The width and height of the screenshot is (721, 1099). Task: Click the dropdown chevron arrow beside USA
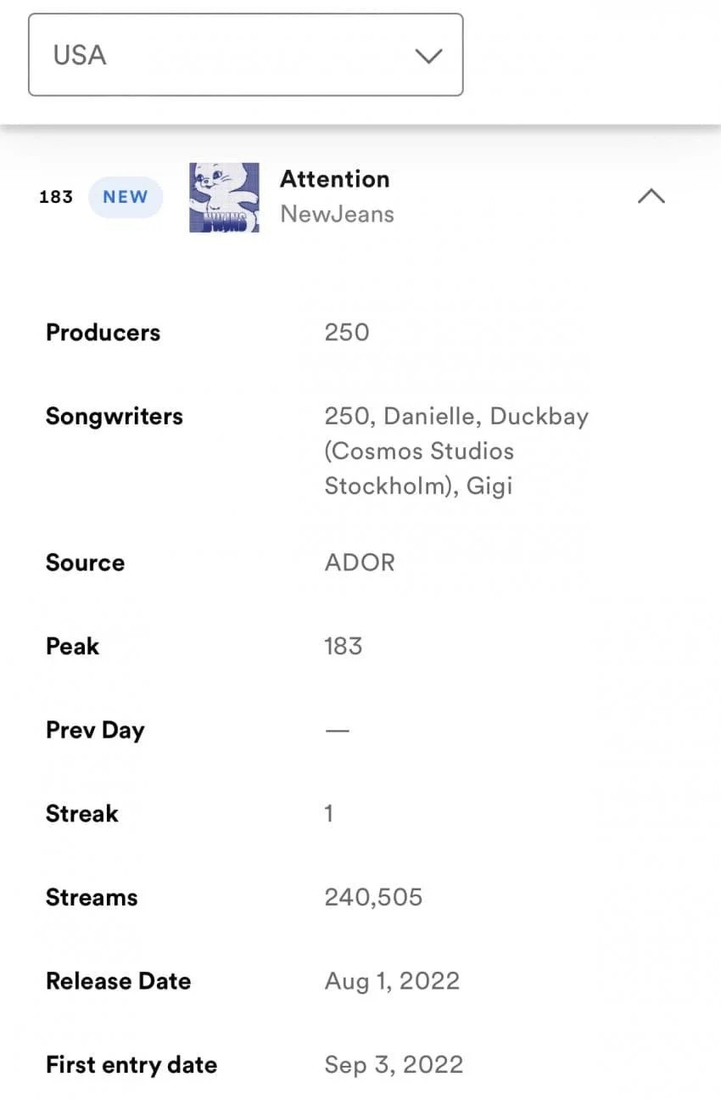pyautogui.click(x=428, y=56)
